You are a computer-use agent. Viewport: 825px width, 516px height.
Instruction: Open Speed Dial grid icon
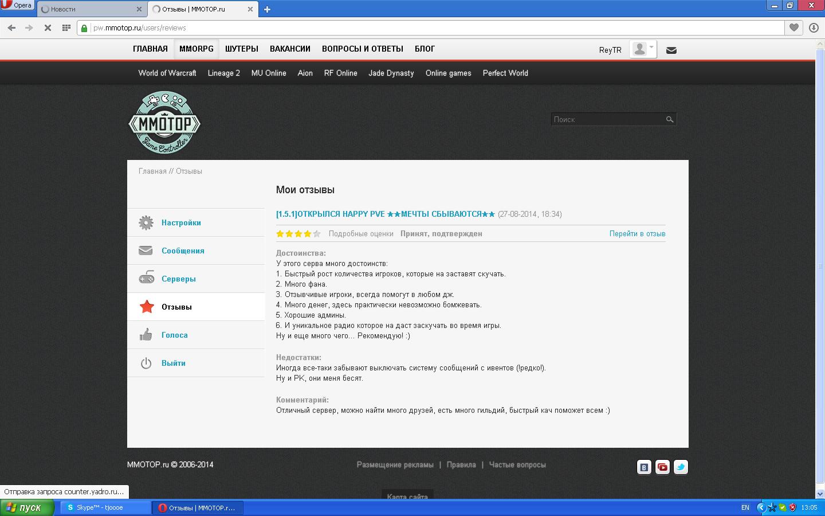[66, 28]
